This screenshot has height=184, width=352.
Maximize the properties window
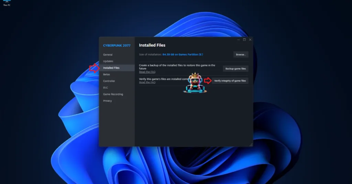(244, 40)
